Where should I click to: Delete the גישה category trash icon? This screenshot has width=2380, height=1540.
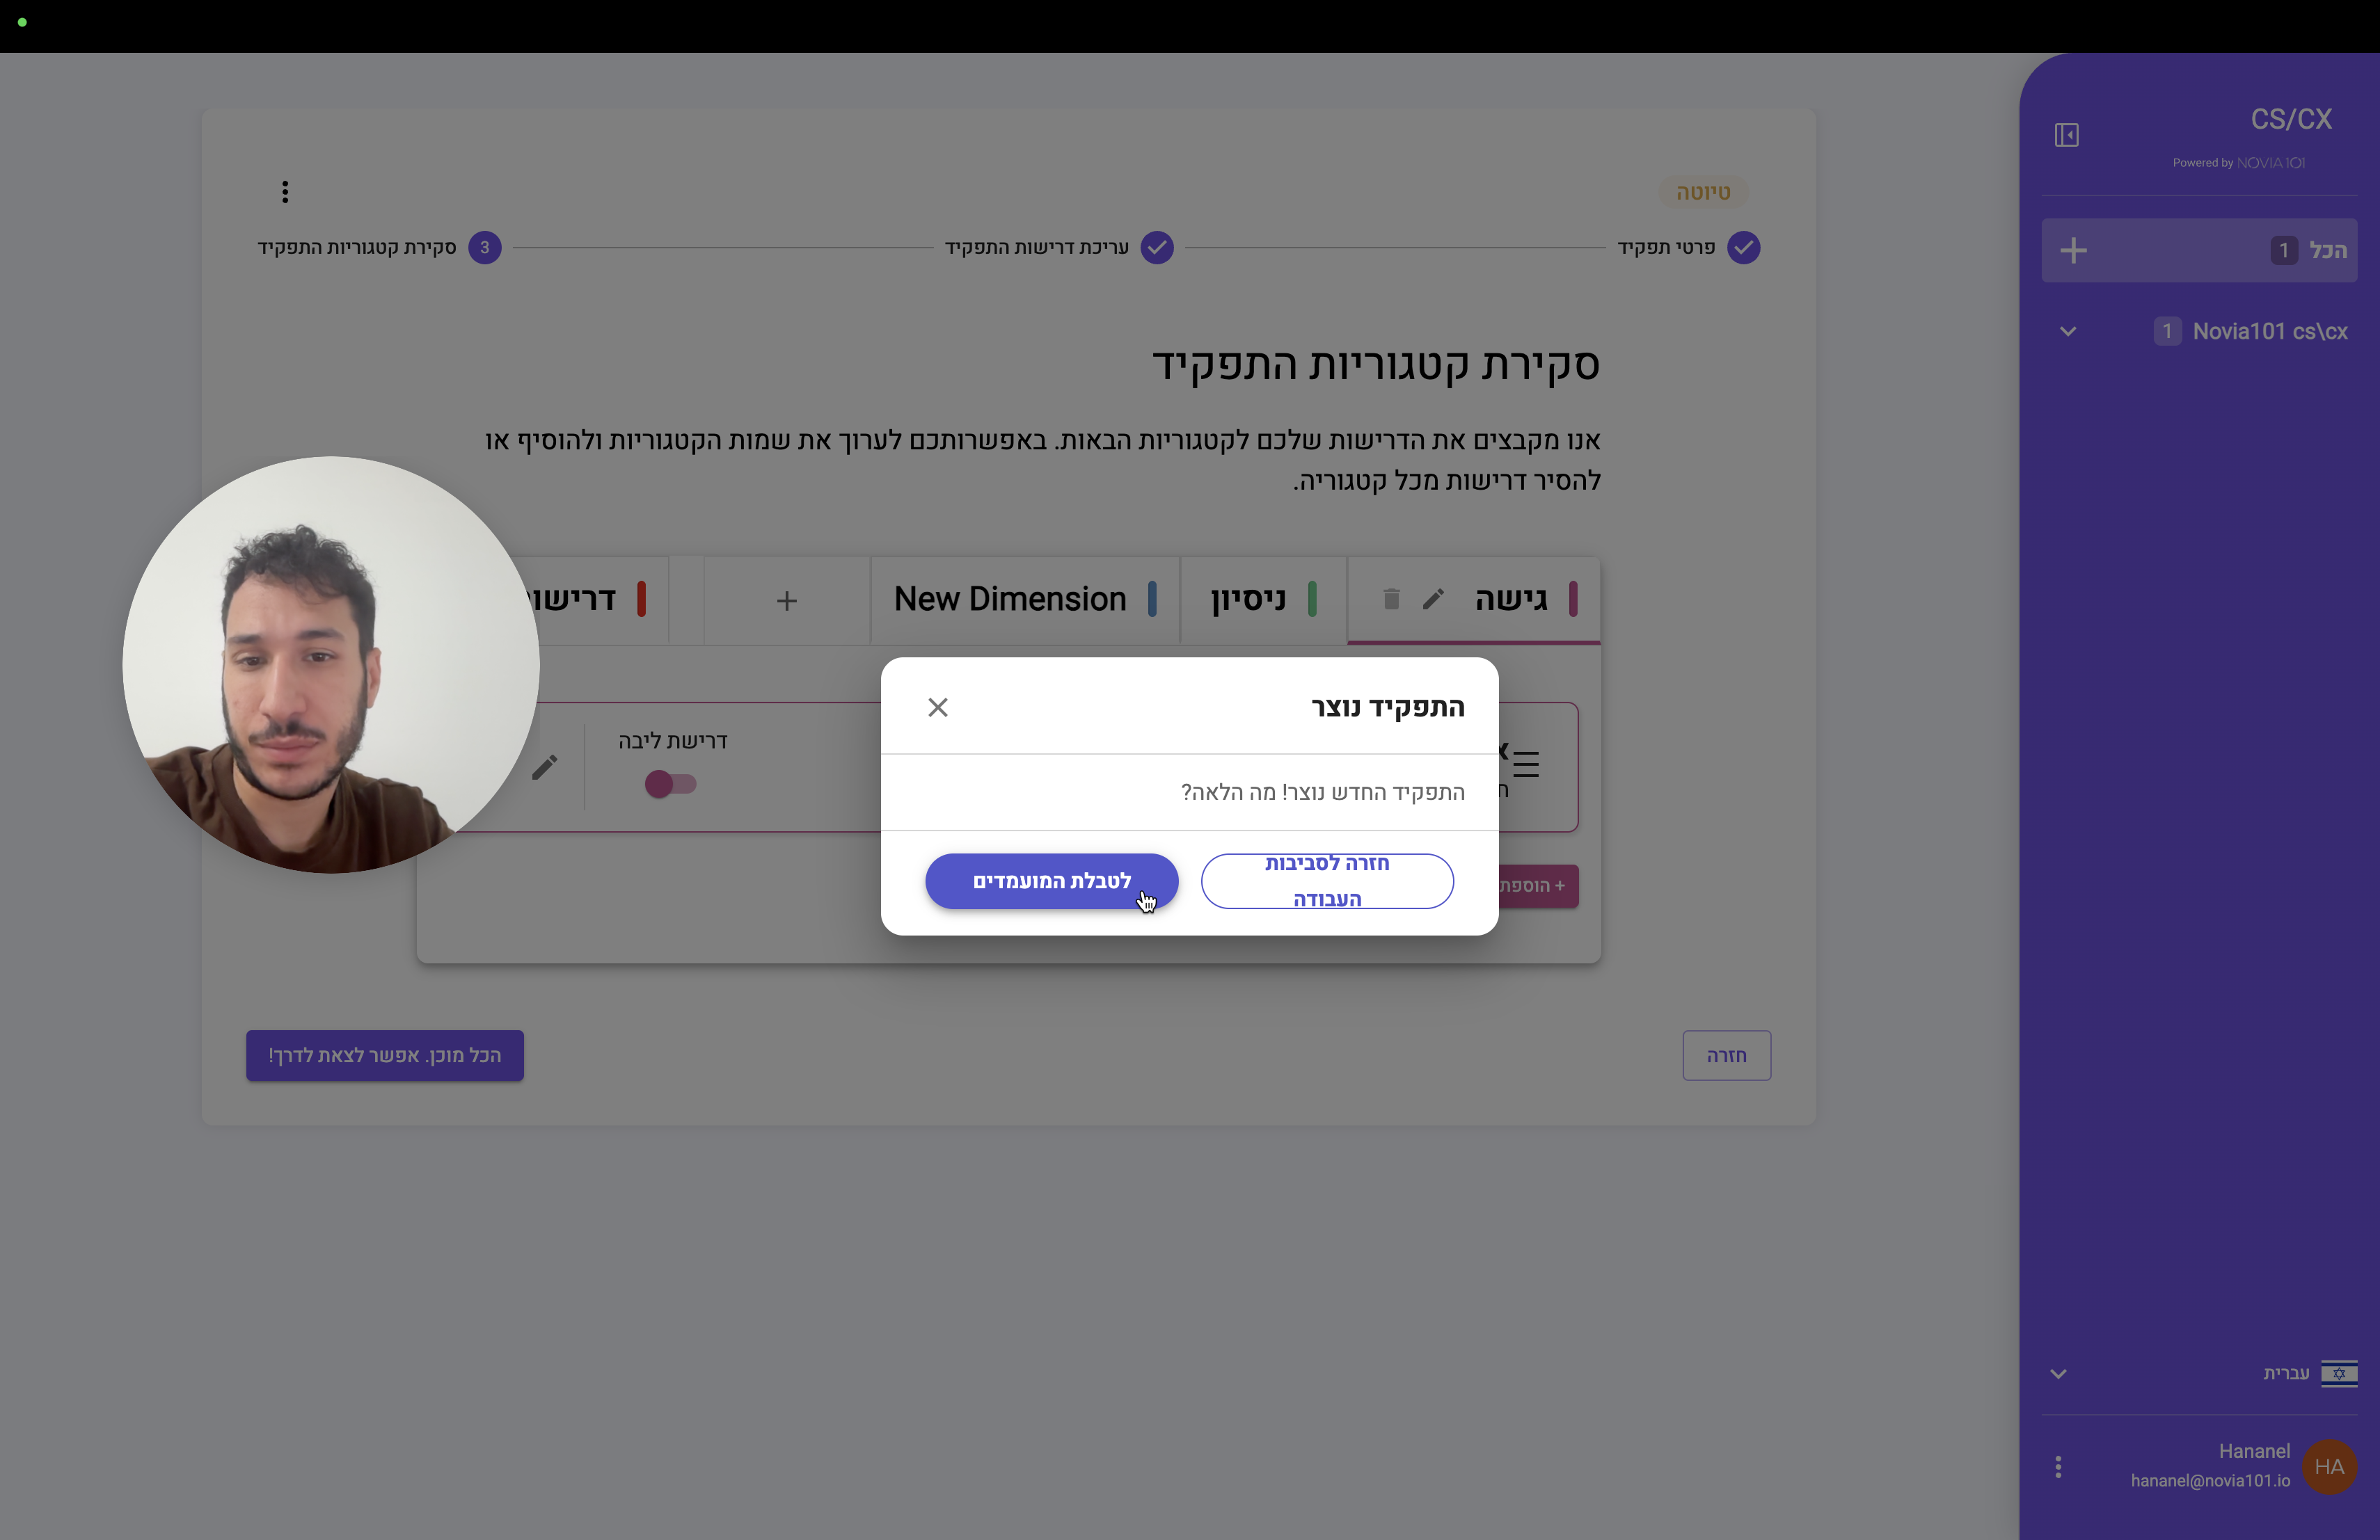[x=1391, y=599]
